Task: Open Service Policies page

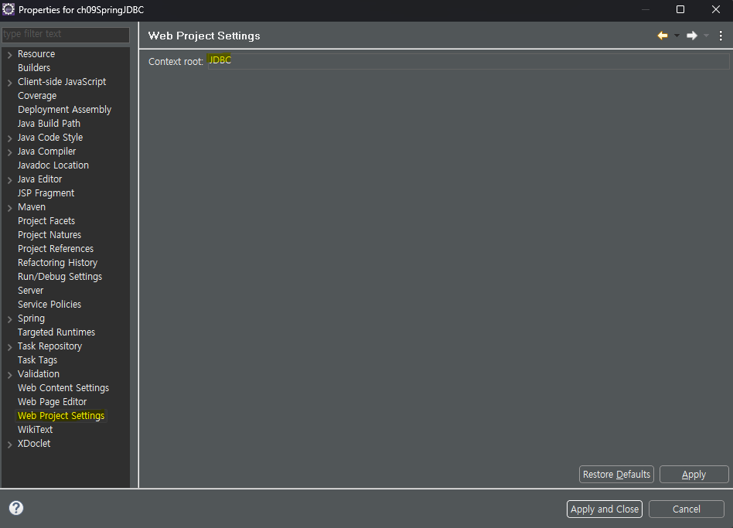Action: 49,304
